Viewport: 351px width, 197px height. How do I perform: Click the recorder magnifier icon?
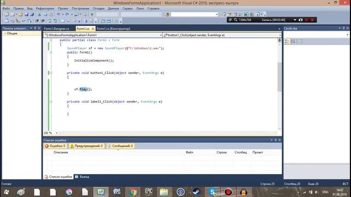[236, 20]
